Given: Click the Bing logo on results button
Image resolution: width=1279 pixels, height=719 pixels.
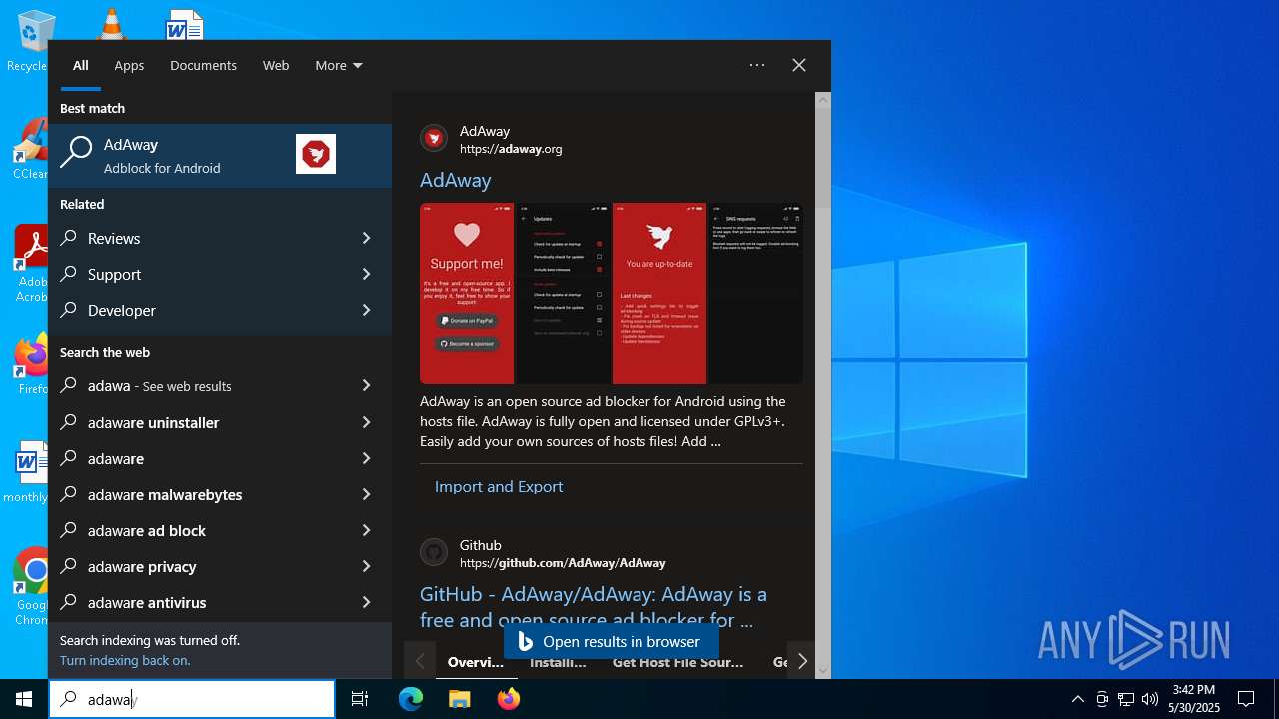Looking at the screenshot, I should click(x=526, y=642).
